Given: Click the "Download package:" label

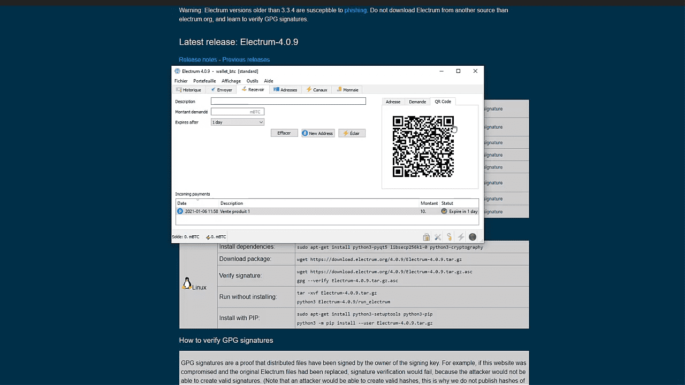Looking at the screenshot, I should 245,259.
